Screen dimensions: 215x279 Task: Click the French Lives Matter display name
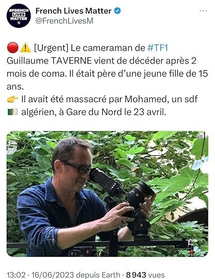click(x=73, y=11)
